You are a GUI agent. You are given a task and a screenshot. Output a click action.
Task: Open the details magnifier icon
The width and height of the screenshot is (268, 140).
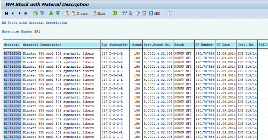point(35,13)
